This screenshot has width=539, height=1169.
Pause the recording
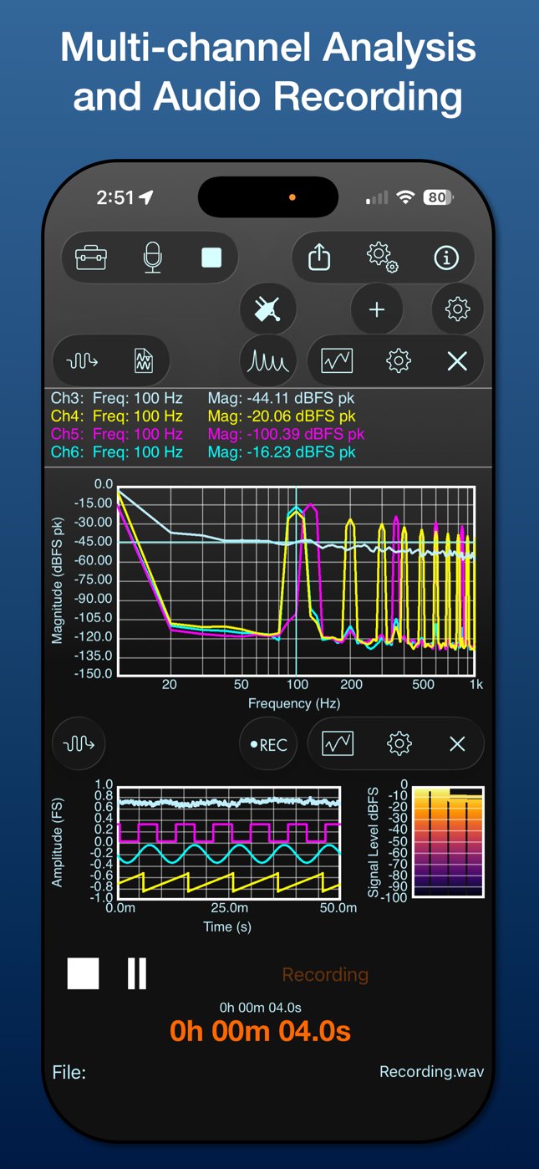(x=137, y=974)
